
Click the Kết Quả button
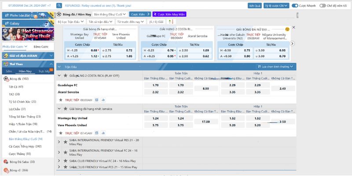pyautogui.click(x=255, y=6)
